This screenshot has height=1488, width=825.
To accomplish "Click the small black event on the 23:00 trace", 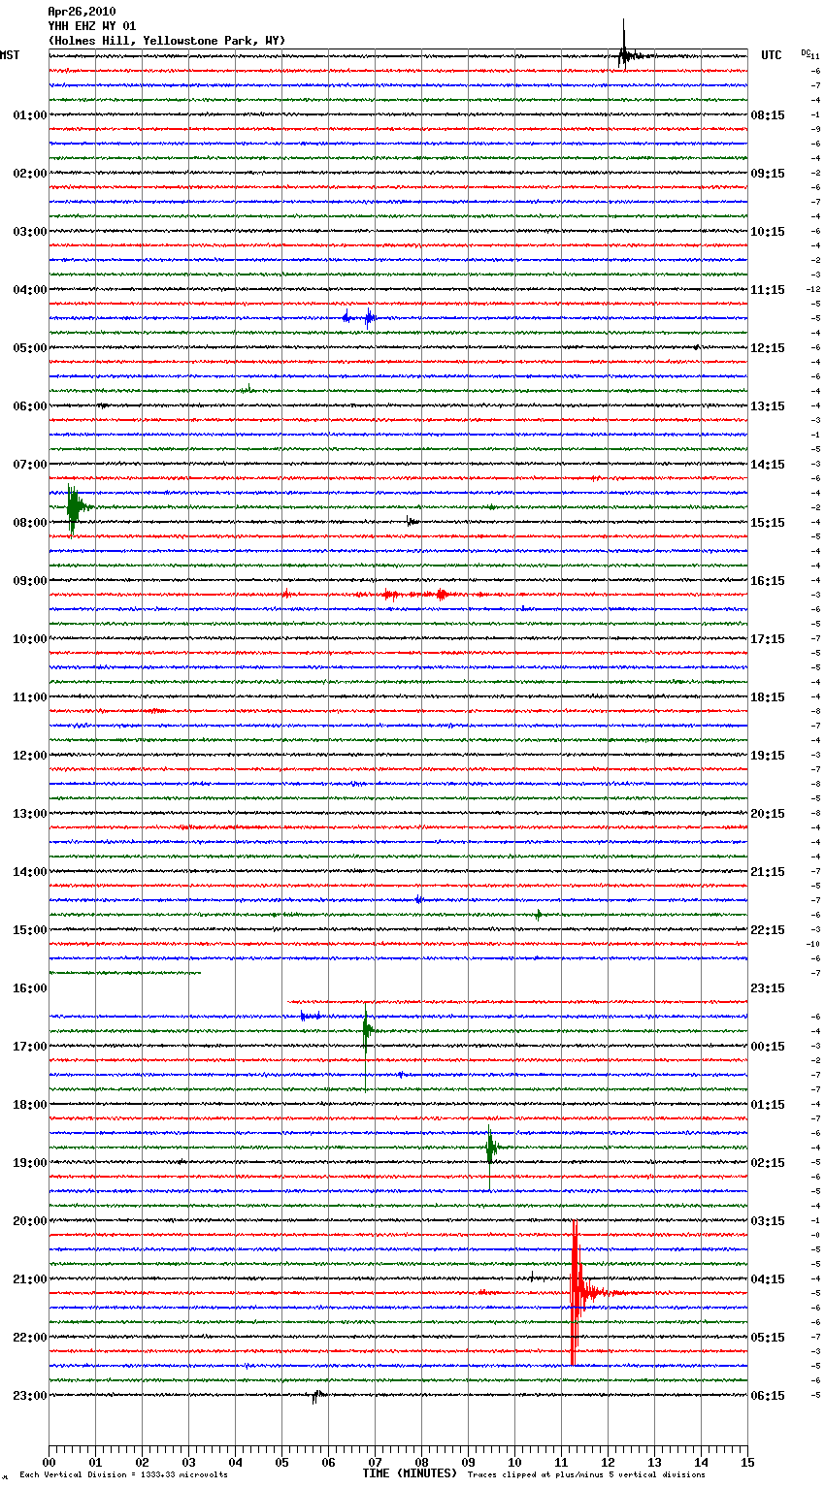I will pyautogui.click(x=316, y=1397).
